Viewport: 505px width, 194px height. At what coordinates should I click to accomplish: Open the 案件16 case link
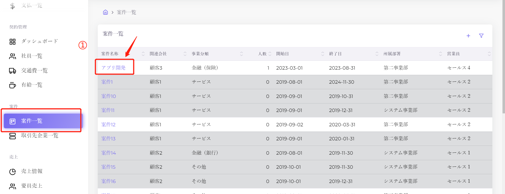click(x=108, y=181)
